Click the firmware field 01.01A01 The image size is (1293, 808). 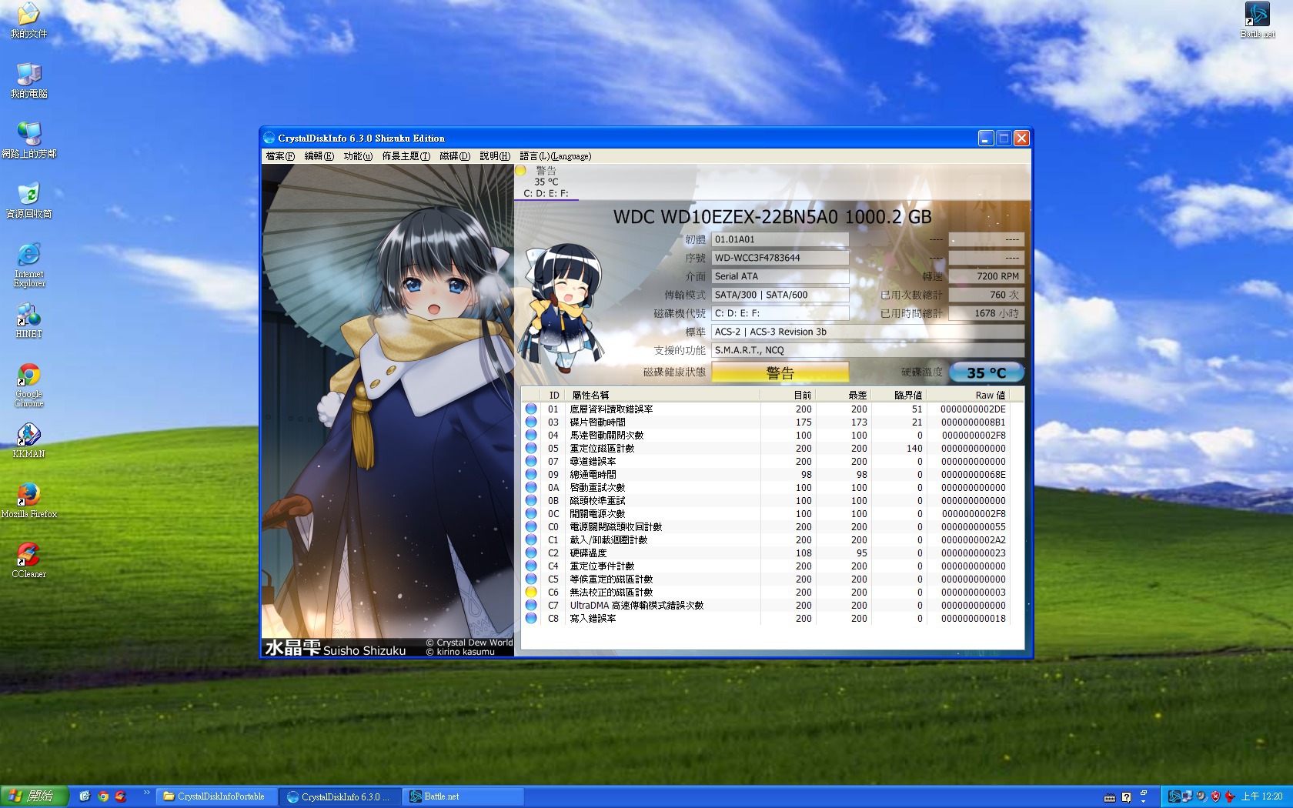click(x=780, y=239)
